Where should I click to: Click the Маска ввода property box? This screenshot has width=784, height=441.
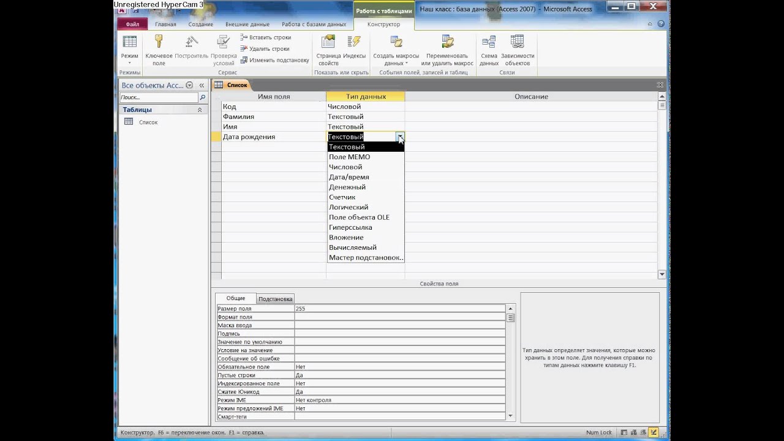400,325
